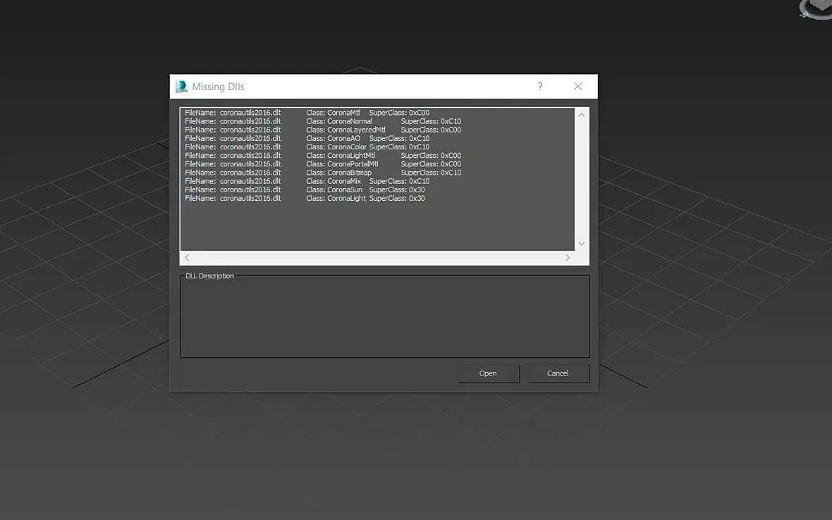Select the row with Class: CoronaLayeredMtl
The height and width of the screenshot is (520, 832).
click(x=377, y=130)
